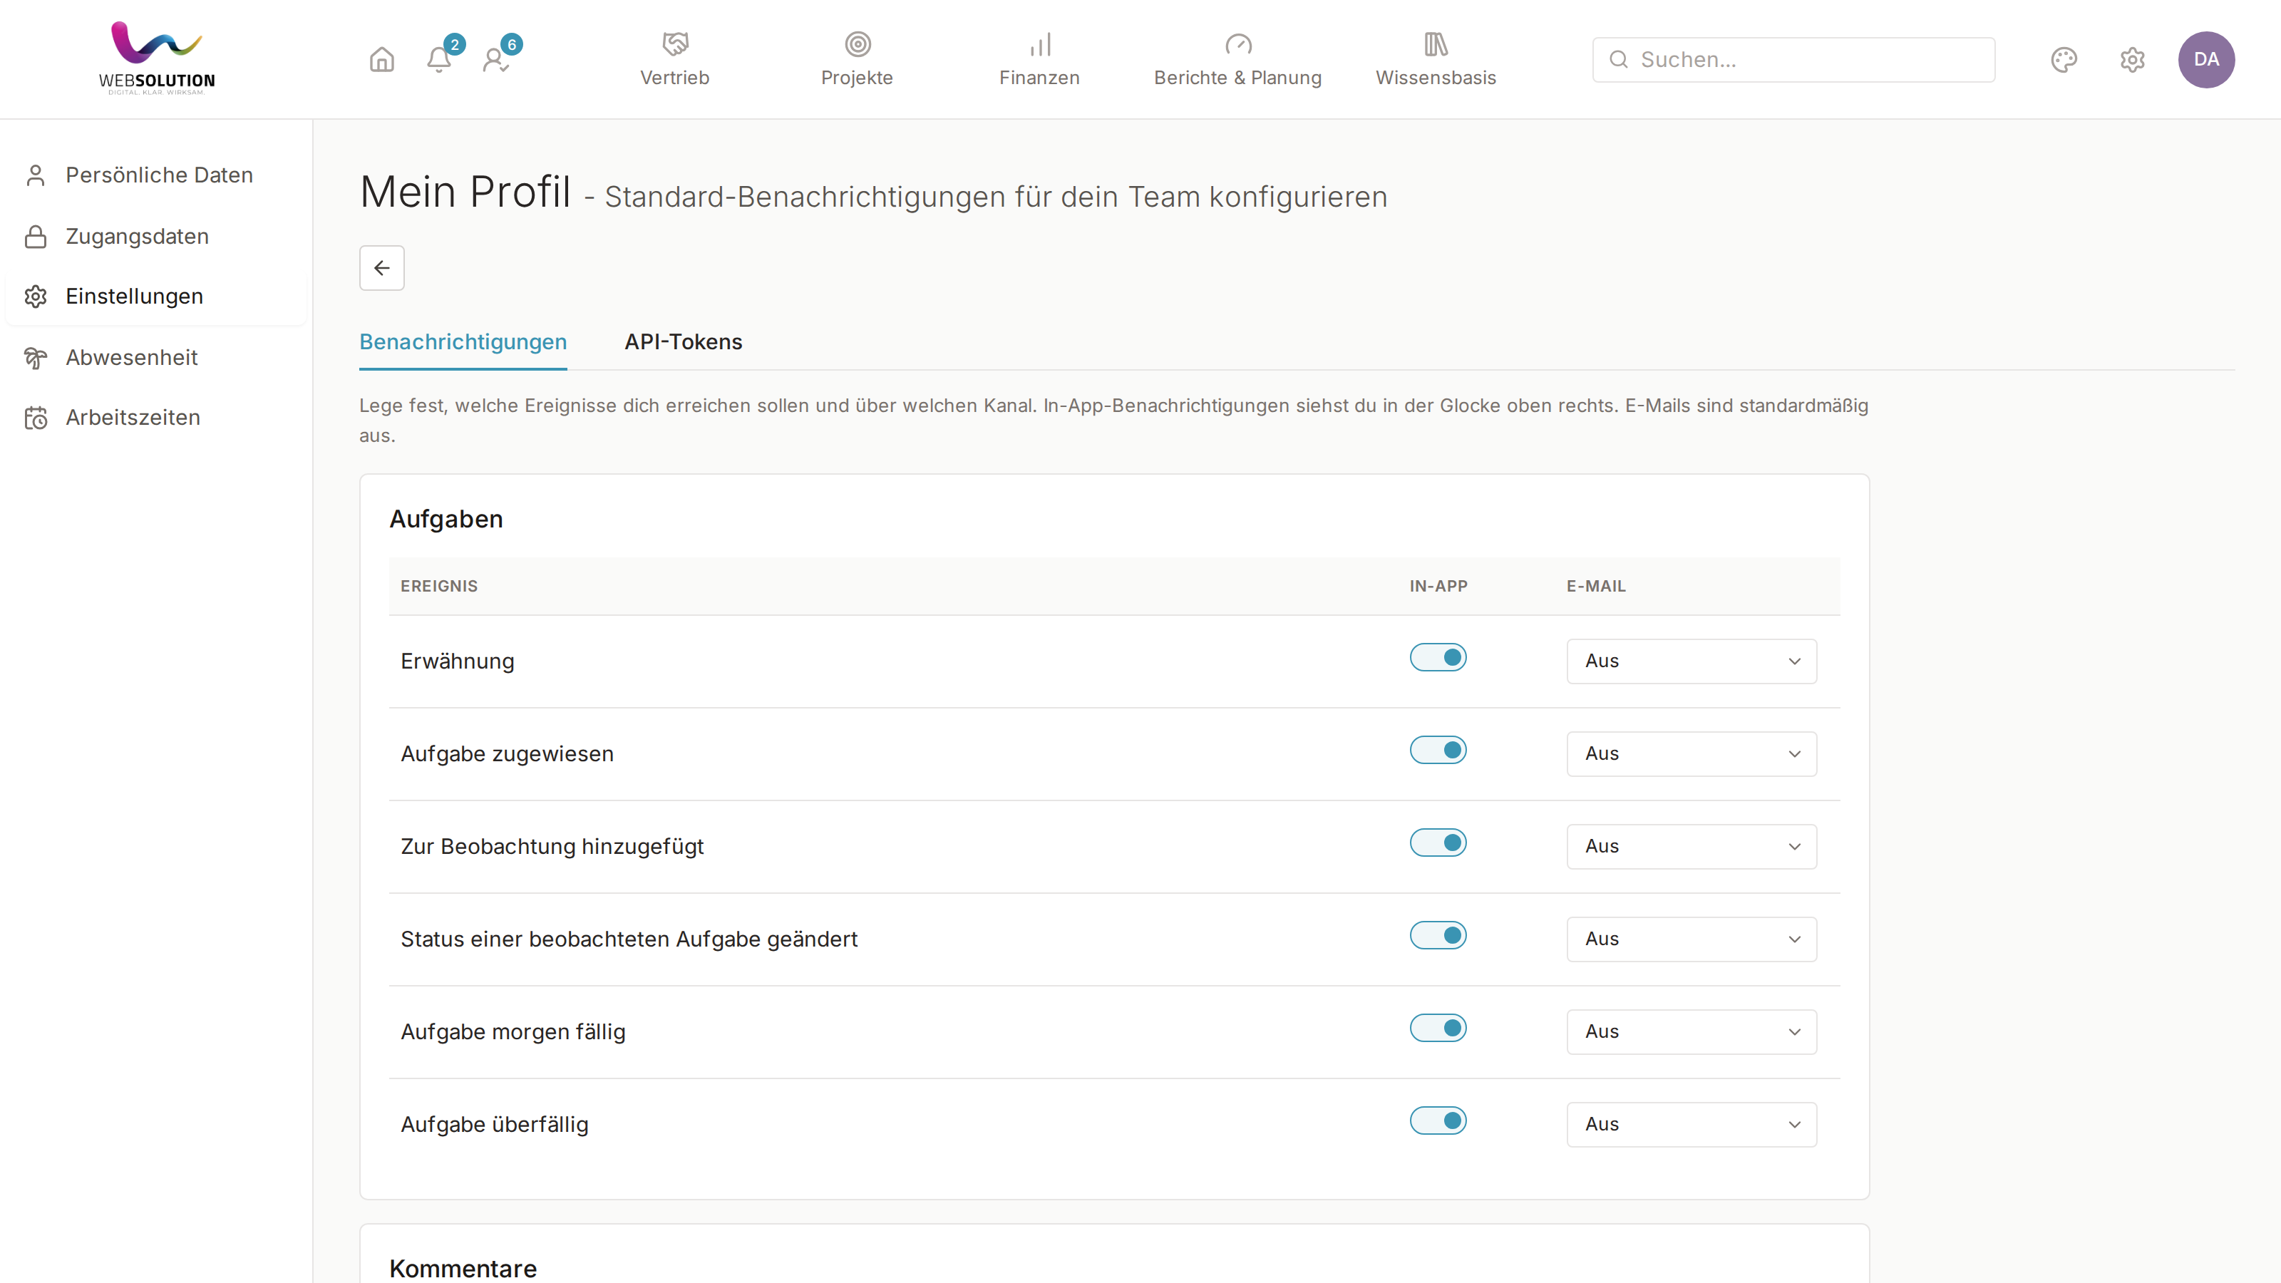2281x1283 pixels.
Task: Select the Benachrichtigungen tab
Action: 463,342
